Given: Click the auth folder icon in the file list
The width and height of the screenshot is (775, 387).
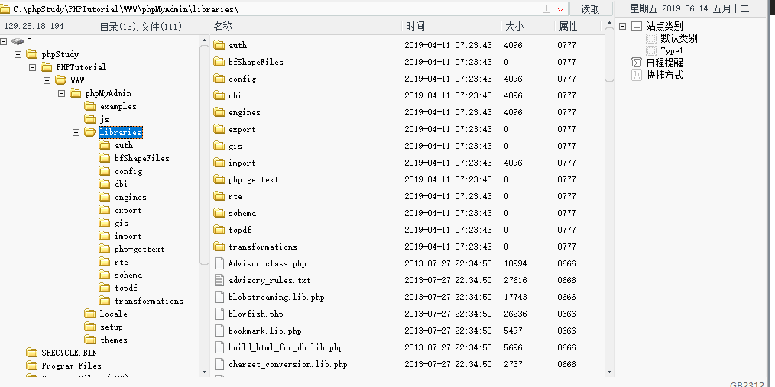Looking at the screenshot, I should point(219,45).
